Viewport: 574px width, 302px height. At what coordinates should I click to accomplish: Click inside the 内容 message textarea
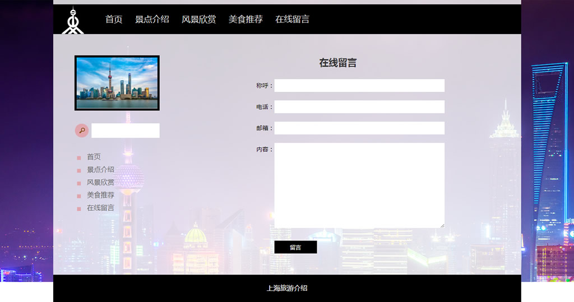click(359, 185)
